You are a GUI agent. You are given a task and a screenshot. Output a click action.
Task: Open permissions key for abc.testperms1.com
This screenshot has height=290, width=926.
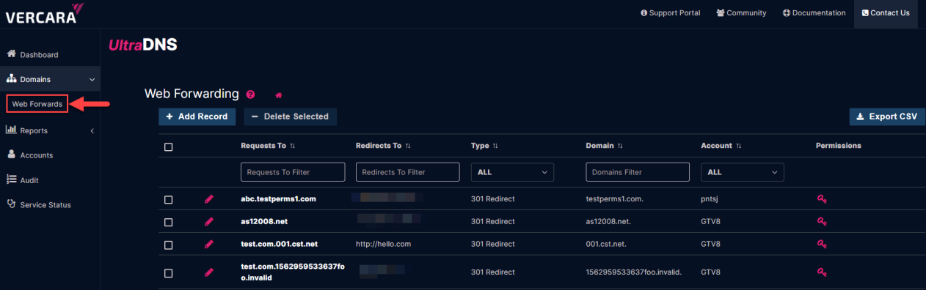click(x=822, y=199)
